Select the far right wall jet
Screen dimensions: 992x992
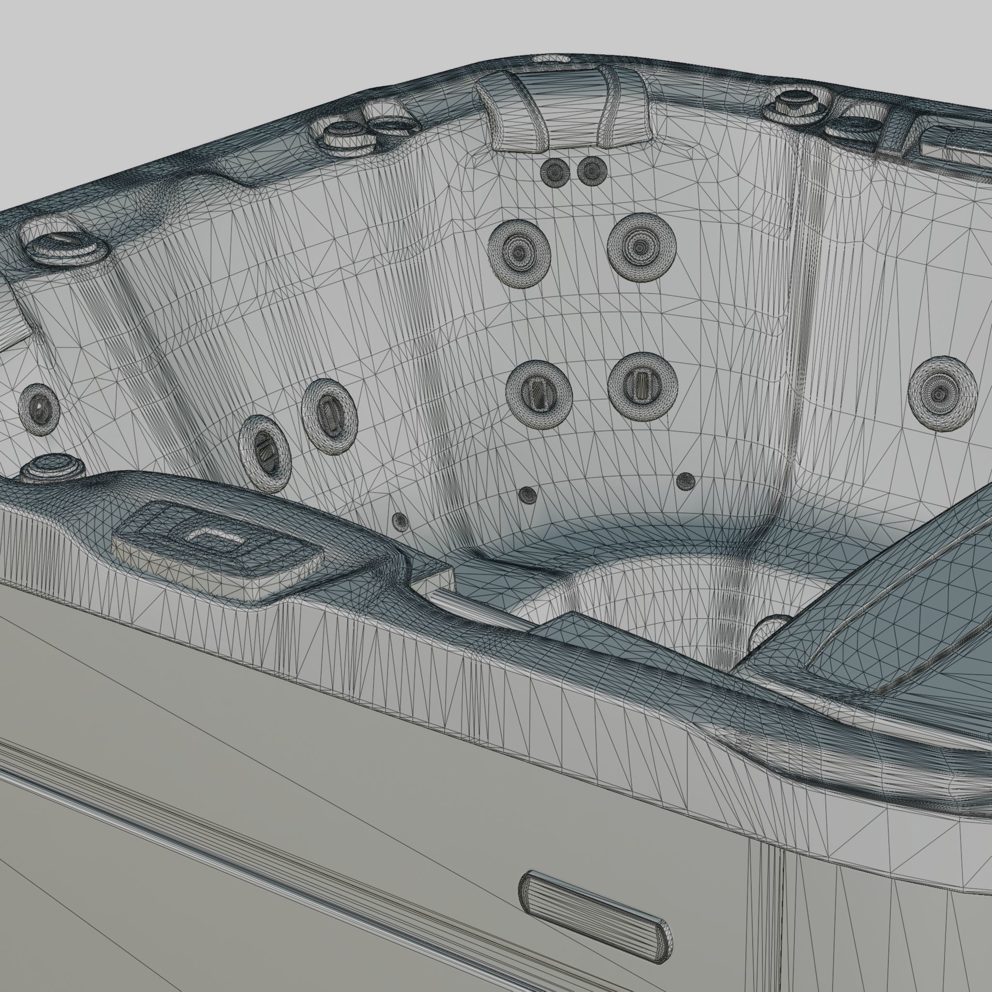coord(942,394)
